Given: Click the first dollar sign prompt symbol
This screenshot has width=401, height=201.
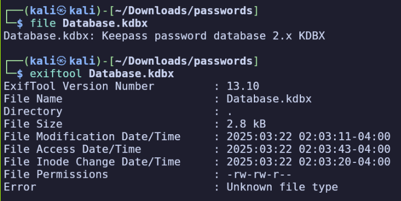Looking at the screenshot, I should [x=20, y=24].
